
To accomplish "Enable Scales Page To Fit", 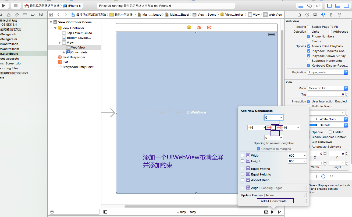I will coord(309,27).
